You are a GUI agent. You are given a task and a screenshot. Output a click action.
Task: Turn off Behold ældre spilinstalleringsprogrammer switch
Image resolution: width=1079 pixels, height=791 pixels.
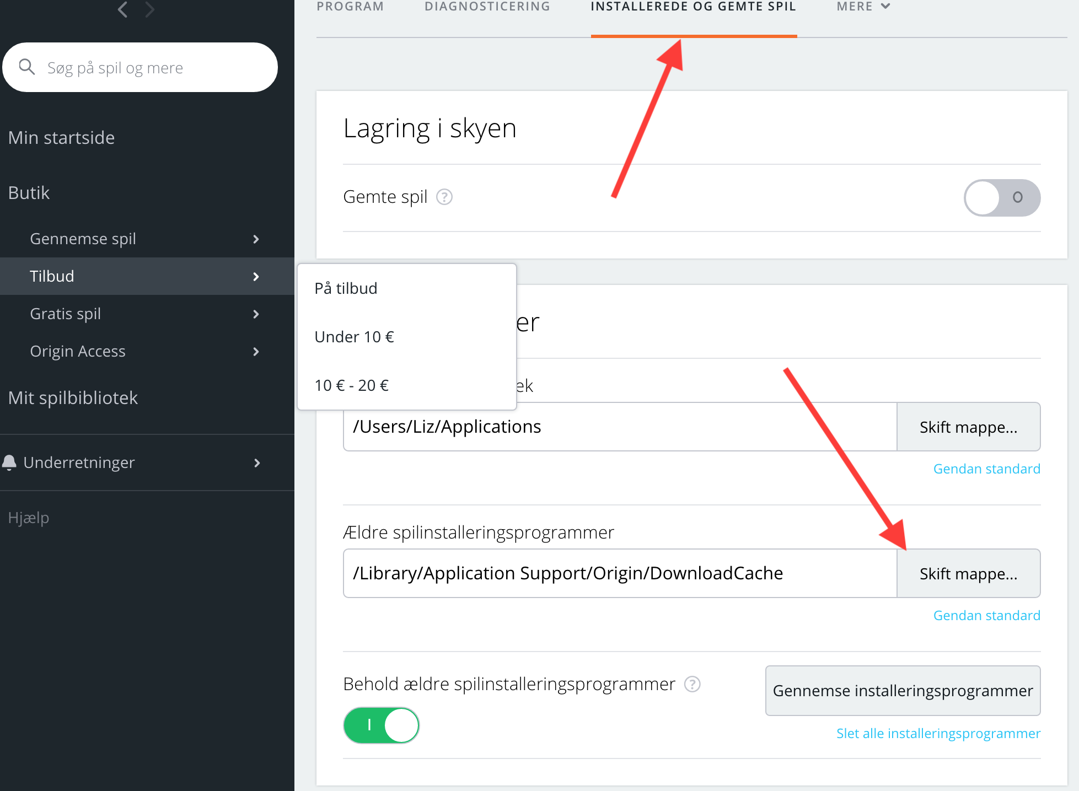point(382,725)
